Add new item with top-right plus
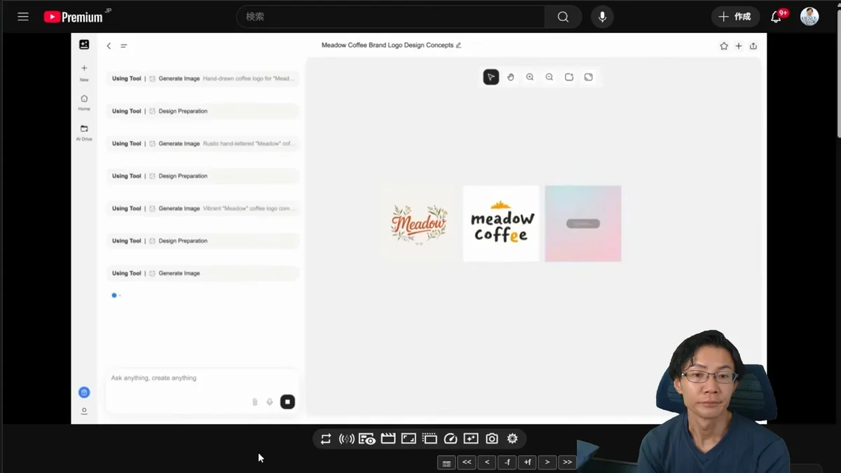 coord(739,46)
